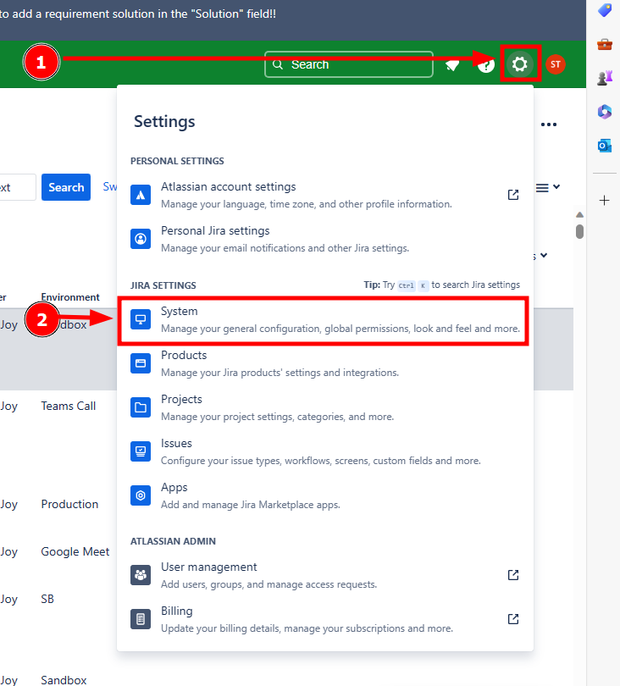Click the chess pieces Games sidebar icon
This screenshot has height=686, width=620.
pyautogui.click(x=605, y=78)
